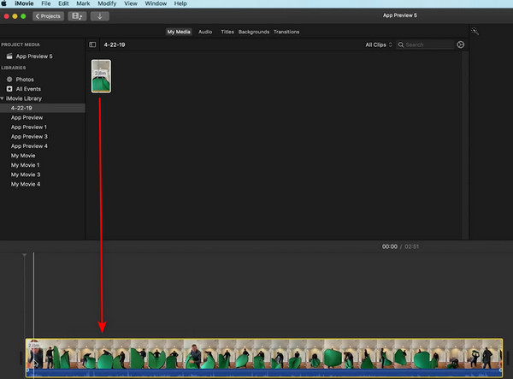Click the Search field in browser
513x379 pixels.
point(425,44)
